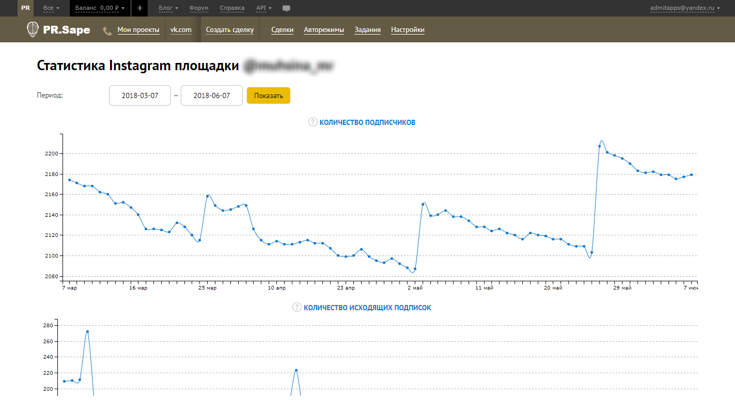Open the chat bubble messages icon

287,8
